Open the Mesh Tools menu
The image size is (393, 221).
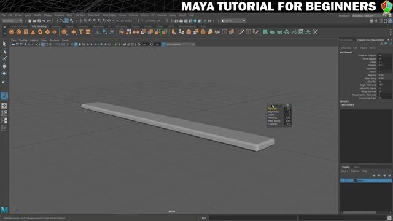[94, 15]
